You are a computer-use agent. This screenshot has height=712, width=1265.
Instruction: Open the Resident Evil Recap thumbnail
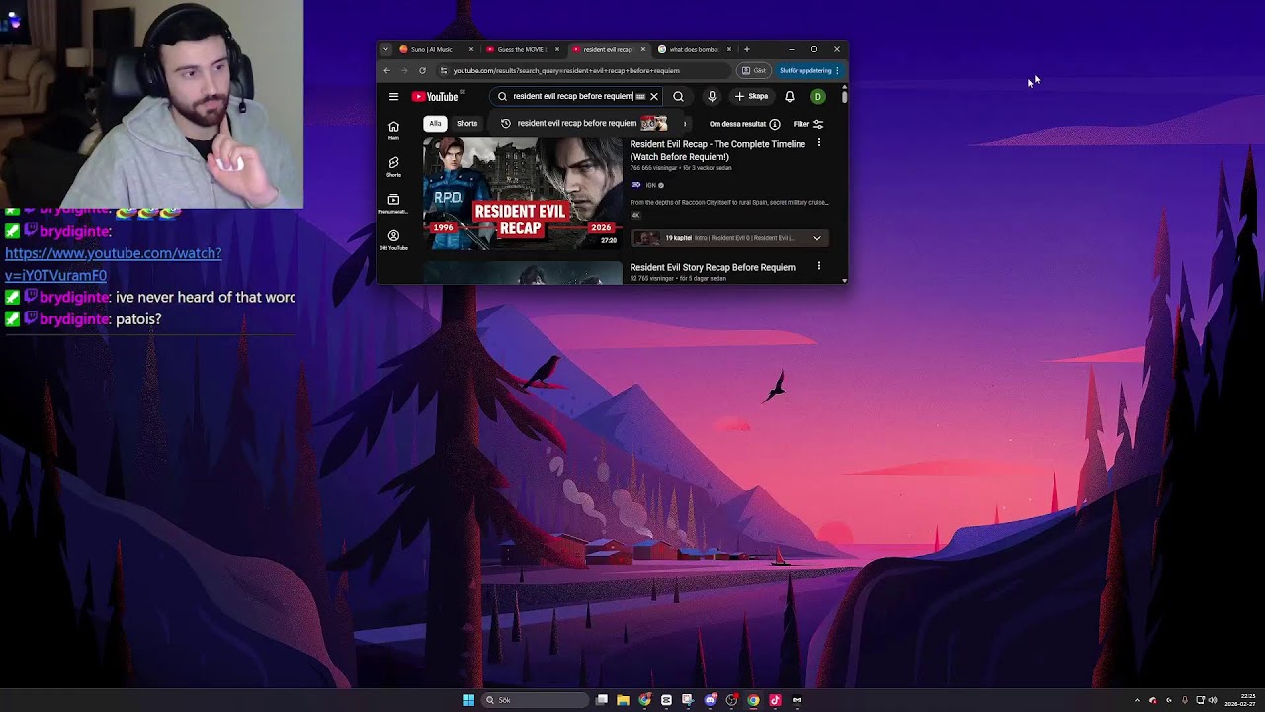tap(523, 193)
